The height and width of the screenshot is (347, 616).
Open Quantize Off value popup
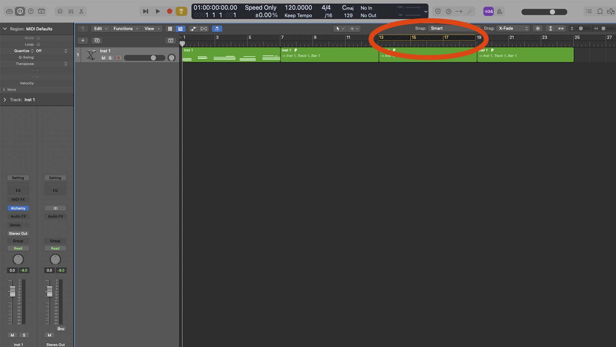51,51
